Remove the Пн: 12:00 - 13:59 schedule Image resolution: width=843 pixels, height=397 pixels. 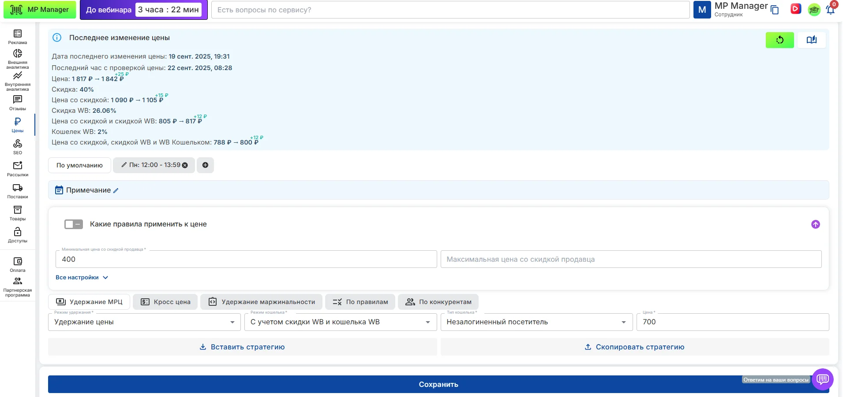point(185,165)
